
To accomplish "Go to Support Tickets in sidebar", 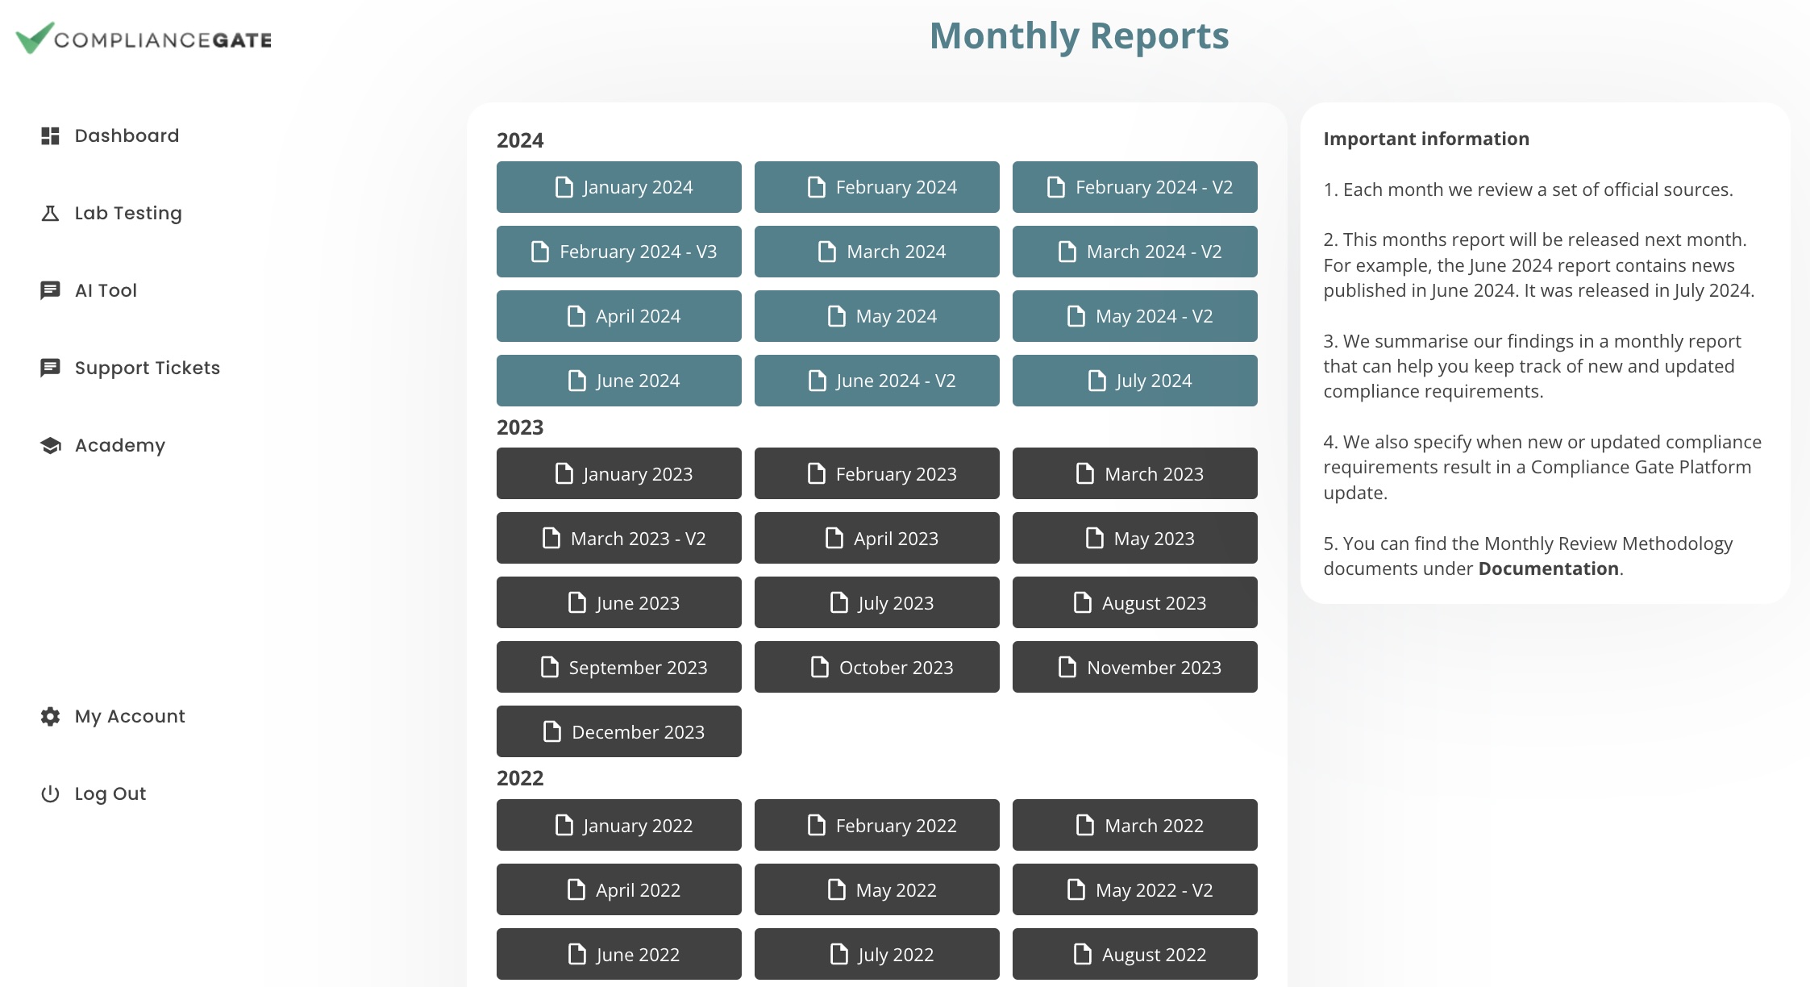I will (130, 368).
